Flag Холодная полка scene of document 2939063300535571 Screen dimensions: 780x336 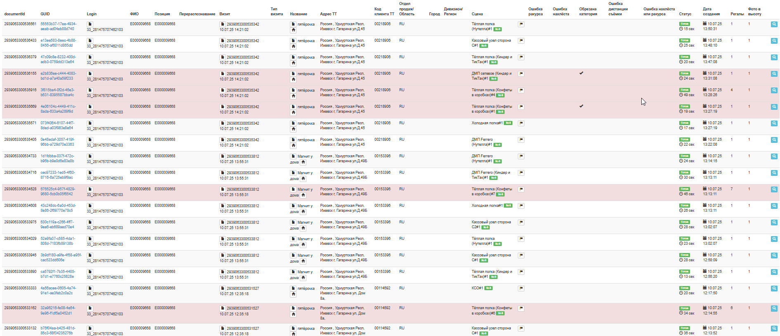click(521, 123)
